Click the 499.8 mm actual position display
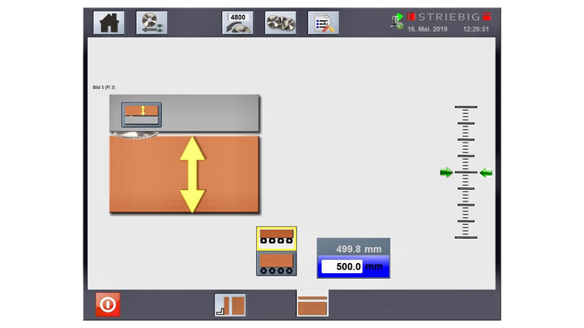 point(354,248)
